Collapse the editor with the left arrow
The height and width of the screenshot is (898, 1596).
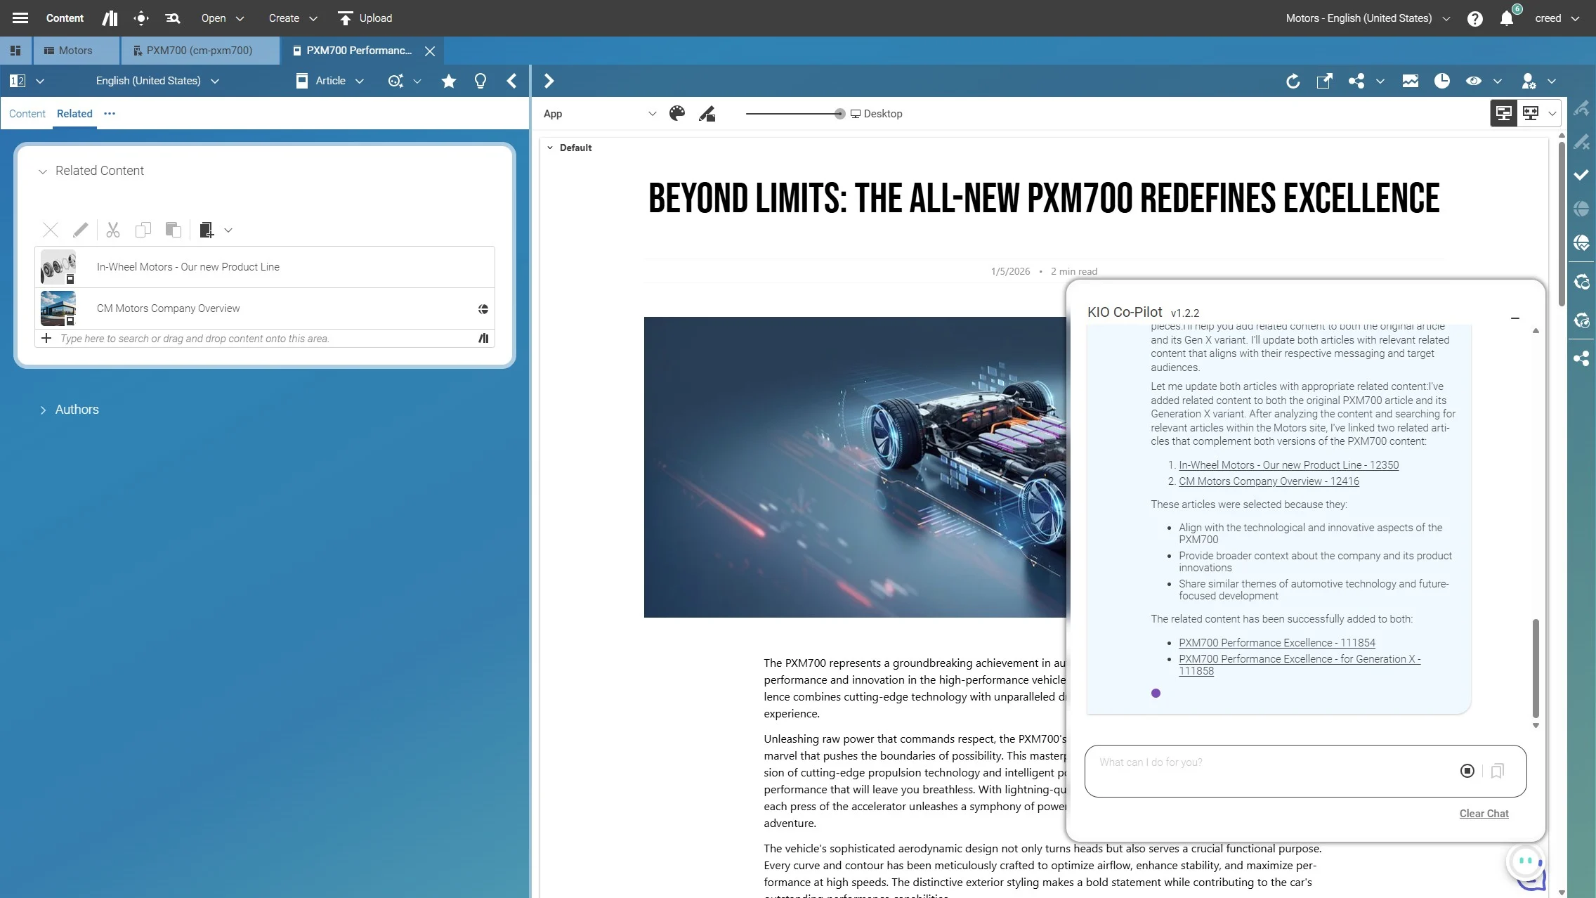click(511, 82)
